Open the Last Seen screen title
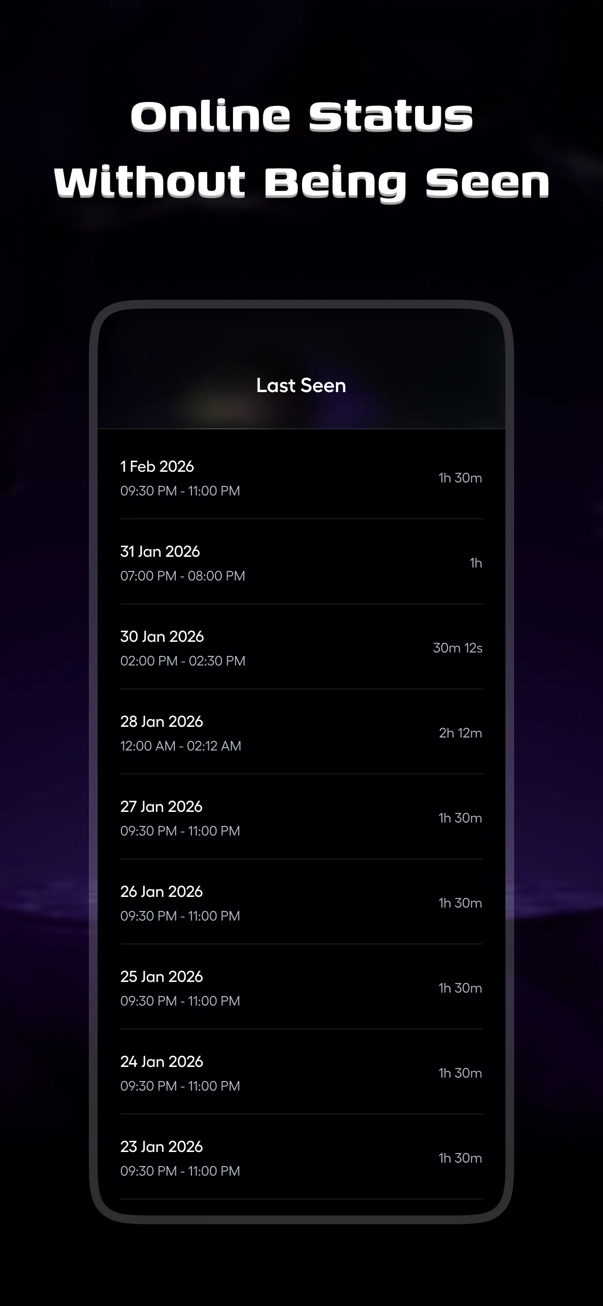 click(301, 385)
